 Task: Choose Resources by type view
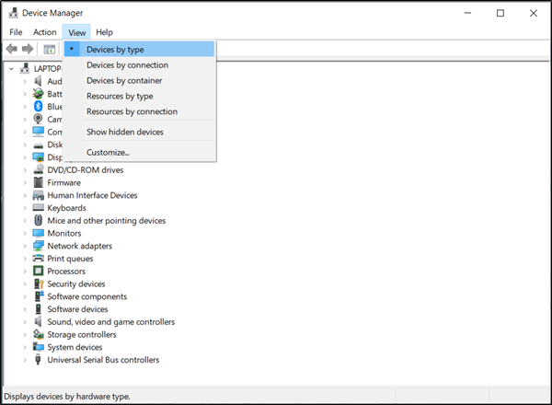[140, 96]
